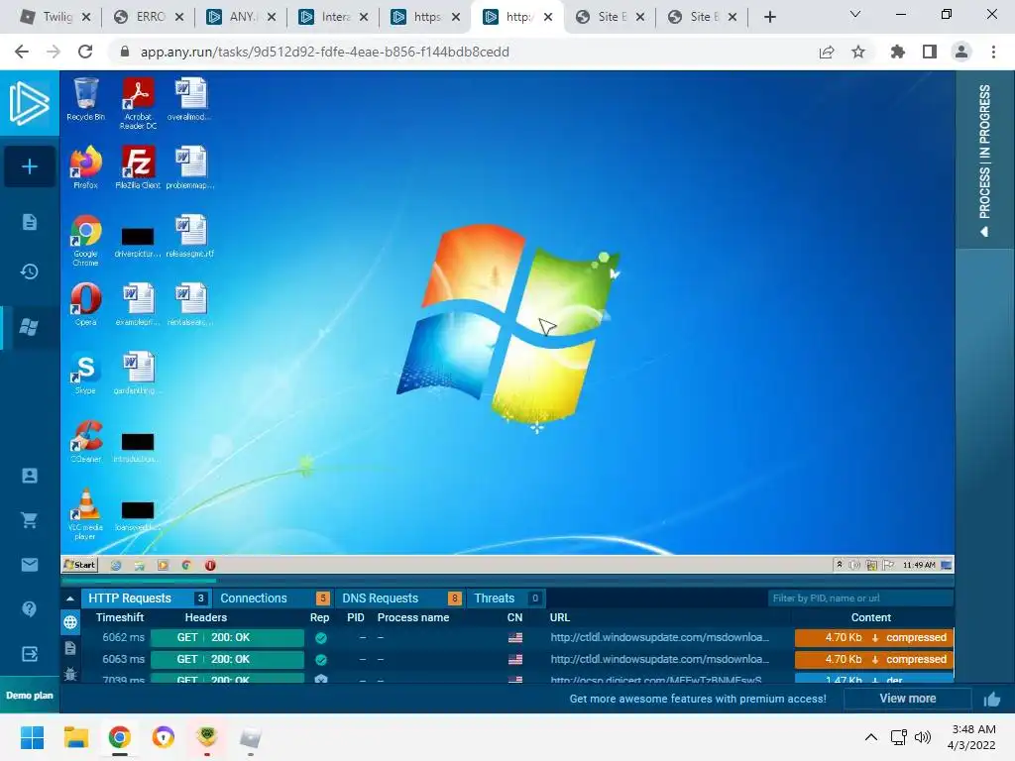Image resolution: width=1015 pixels, height=761 pixels.
Task: Open task history clock icon
Action: point(29,272)
